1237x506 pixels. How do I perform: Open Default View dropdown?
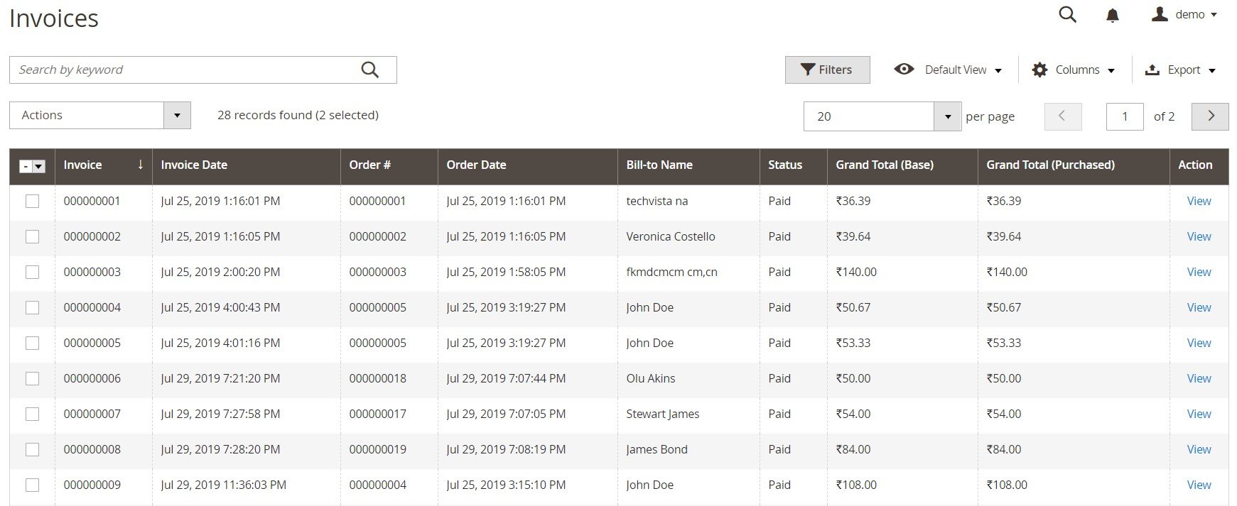948,70
